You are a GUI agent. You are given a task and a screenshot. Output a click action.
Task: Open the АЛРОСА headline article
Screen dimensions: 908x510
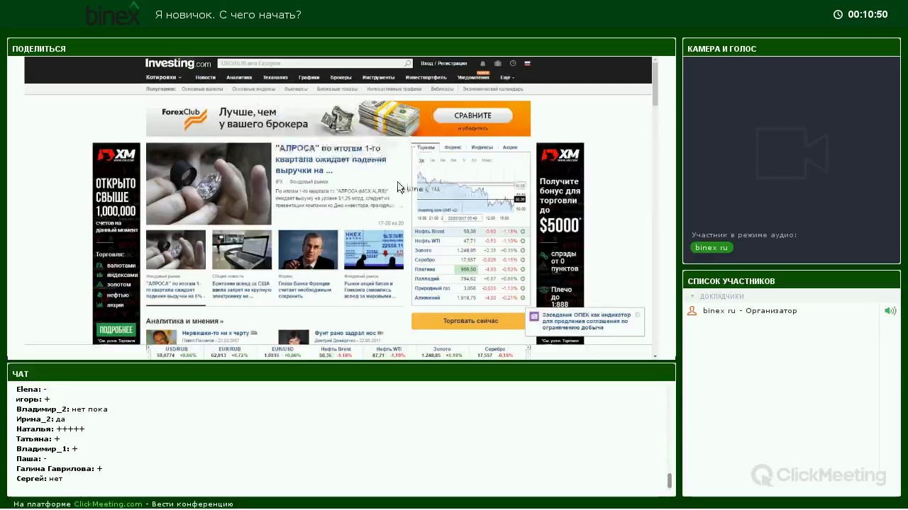(x=331, y=159)
